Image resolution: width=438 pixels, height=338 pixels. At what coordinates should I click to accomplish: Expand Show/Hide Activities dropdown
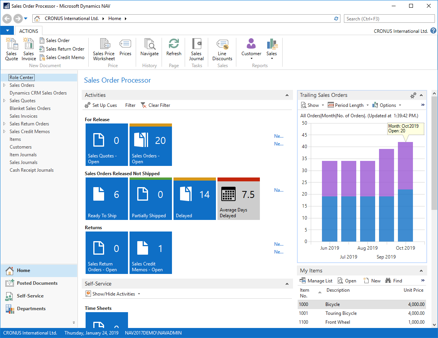pos(113,294)
